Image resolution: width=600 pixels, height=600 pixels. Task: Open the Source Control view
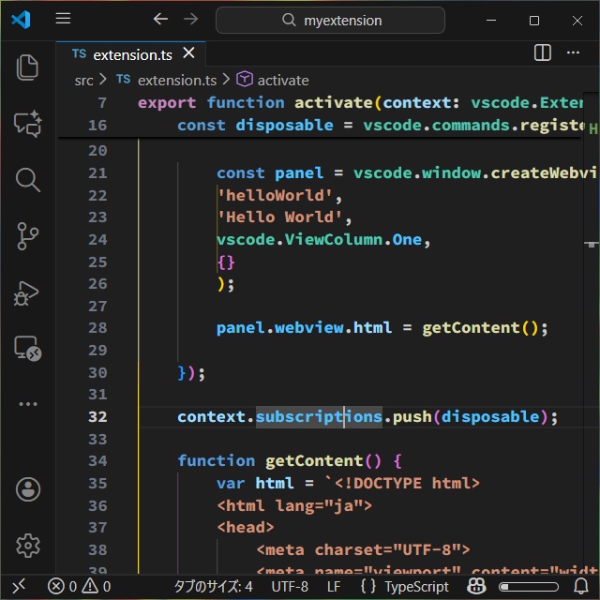(x=27, y=235)
